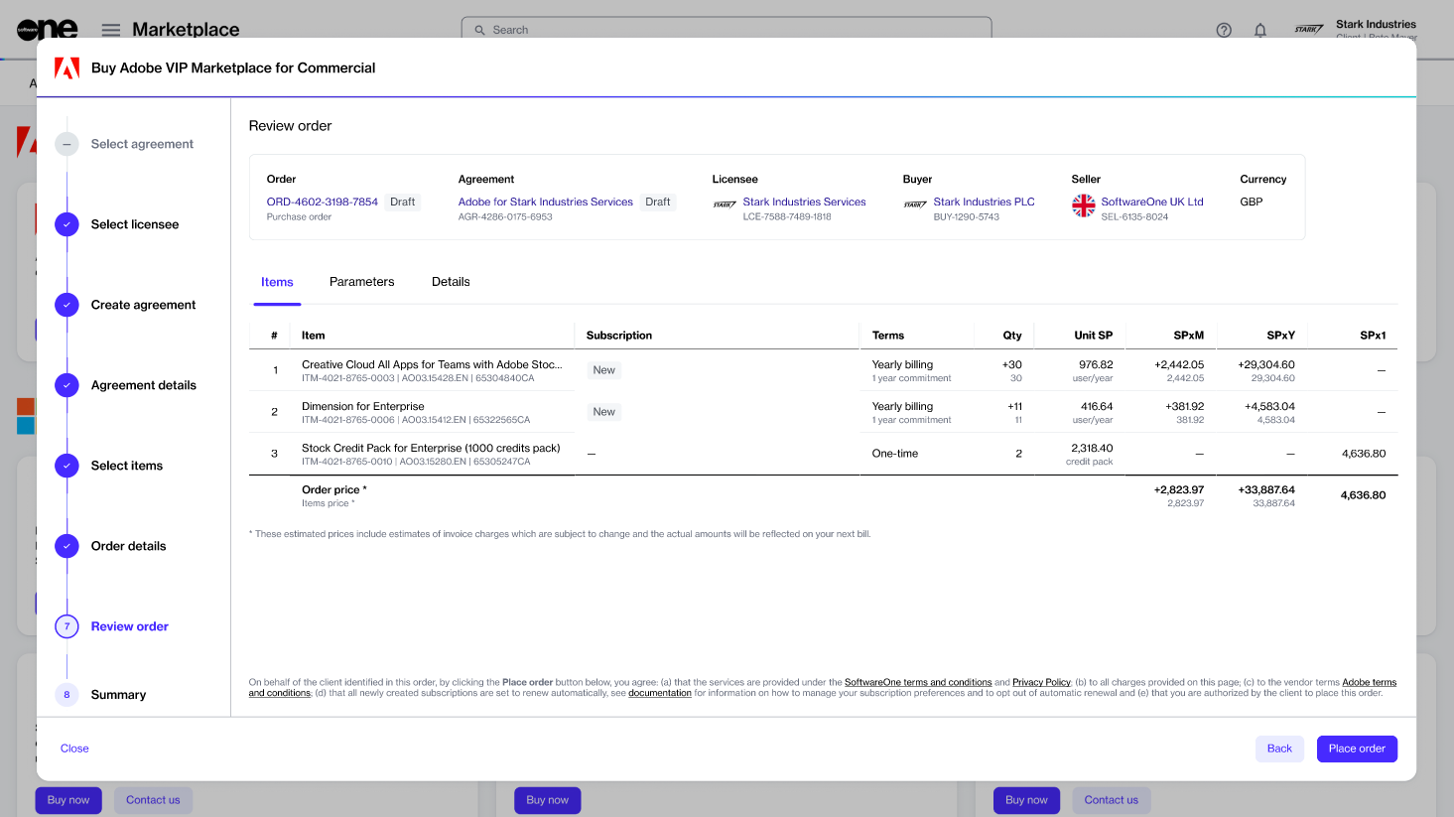Close the purchase dialog

point(74,749)
